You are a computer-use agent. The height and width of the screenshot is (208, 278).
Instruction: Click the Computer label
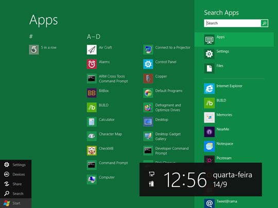107,177
